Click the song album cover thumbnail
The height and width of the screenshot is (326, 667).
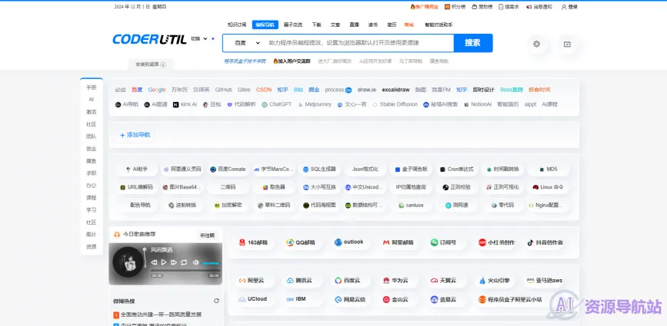[128, 262]
